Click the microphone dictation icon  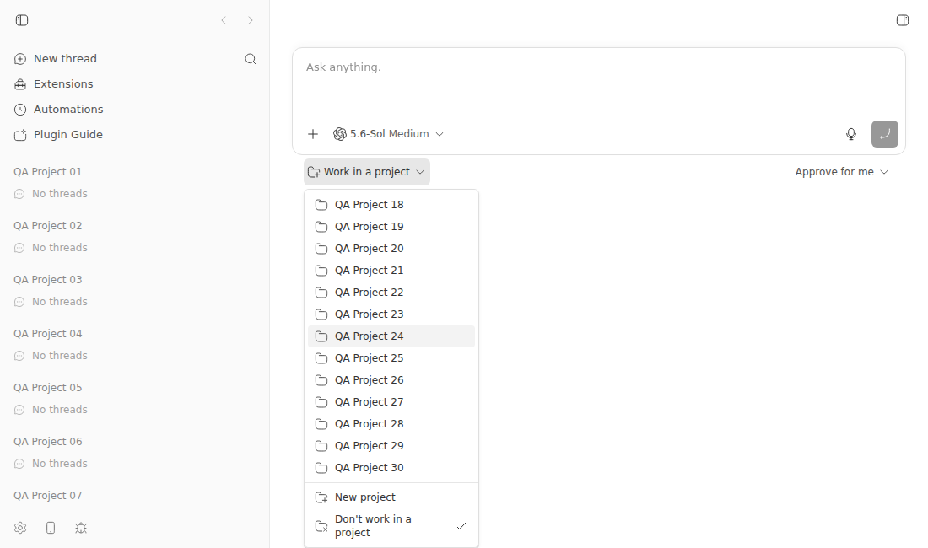tap(850, 134)
